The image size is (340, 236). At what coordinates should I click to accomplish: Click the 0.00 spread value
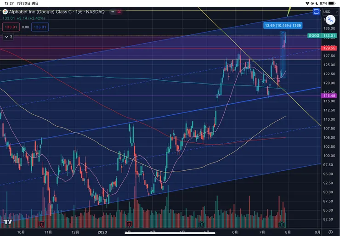(x=25, y=27)
